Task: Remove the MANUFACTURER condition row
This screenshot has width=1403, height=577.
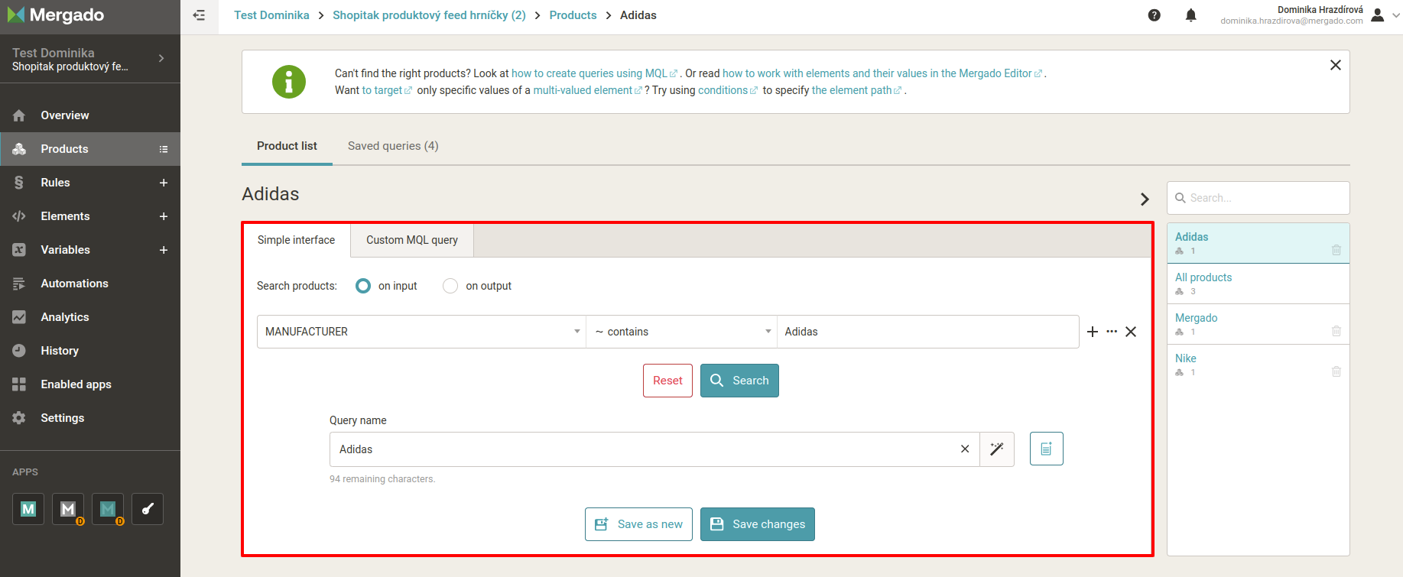Action: (x=1131, y=332)
